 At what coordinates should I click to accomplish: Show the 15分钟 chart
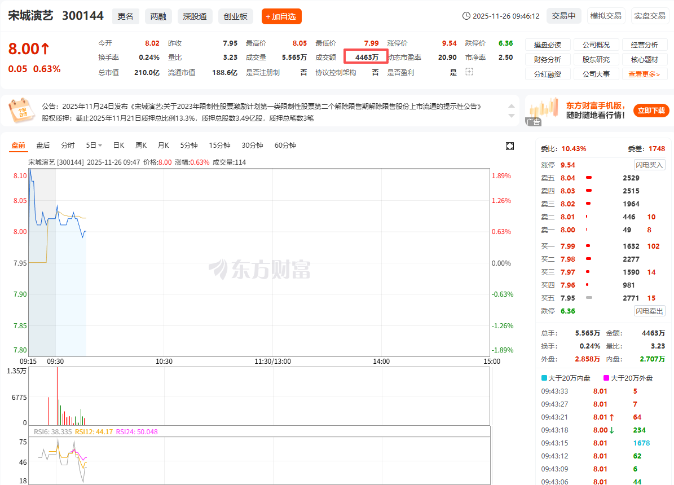coord(219,145)
